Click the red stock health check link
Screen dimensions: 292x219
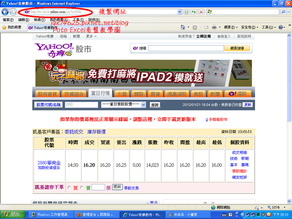click(x=239, y=171)
